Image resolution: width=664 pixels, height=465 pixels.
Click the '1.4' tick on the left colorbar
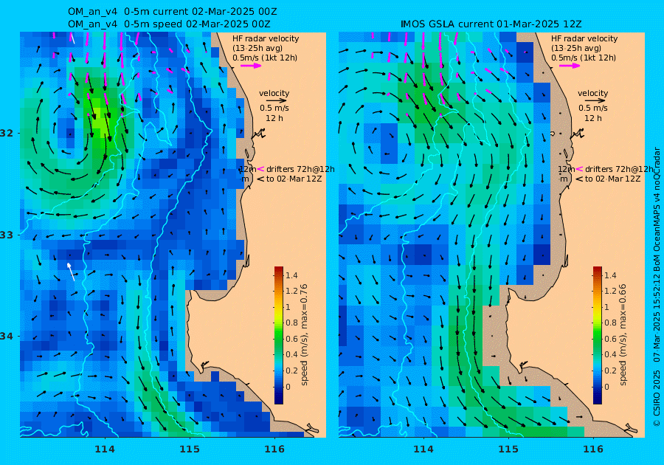[291, 275]
